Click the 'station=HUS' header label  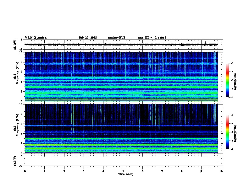(x=117, y=38)
